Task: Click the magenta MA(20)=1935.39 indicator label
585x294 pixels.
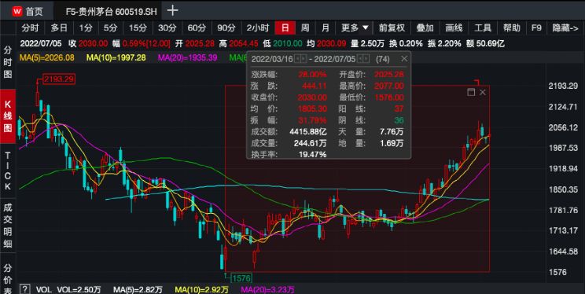Action: 187,58
